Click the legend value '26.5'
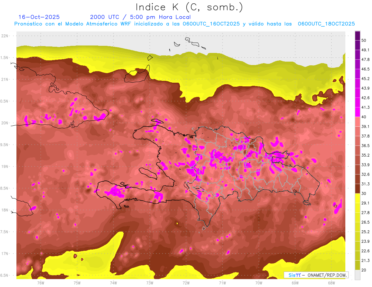Screen dimensions: 372x287 click(365, 222)
